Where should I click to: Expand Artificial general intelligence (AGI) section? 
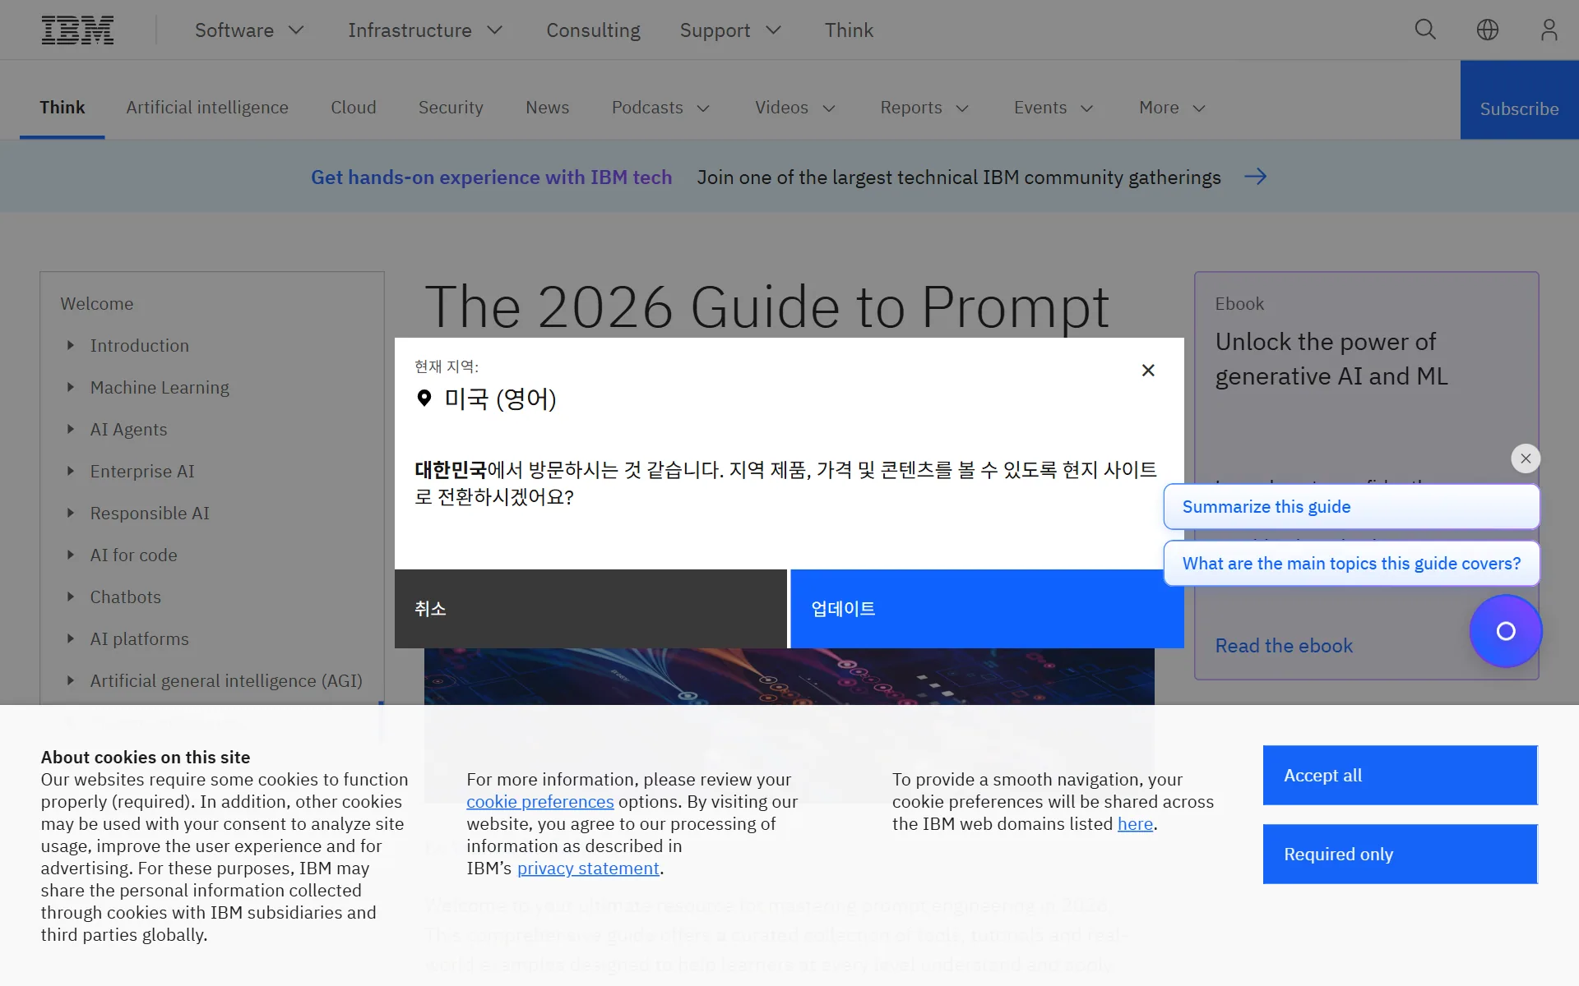click(71, 680)
